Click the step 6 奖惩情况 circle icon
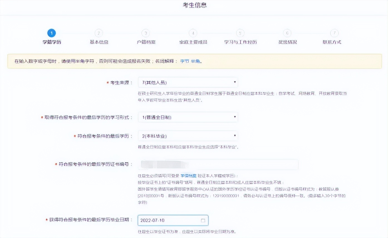This screenshot has height=238, width=388. [287, 33]
